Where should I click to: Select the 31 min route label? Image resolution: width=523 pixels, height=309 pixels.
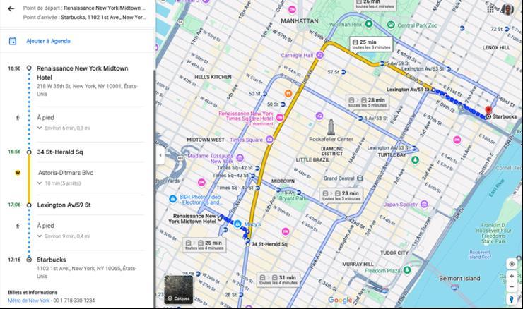[278, 279]
